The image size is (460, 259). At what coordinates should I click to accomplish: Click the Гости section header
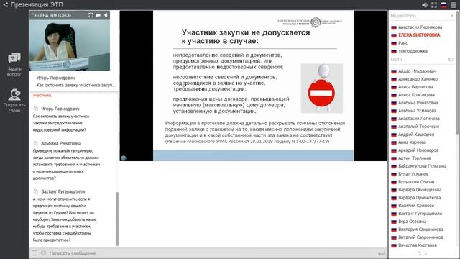pos(422,60)
